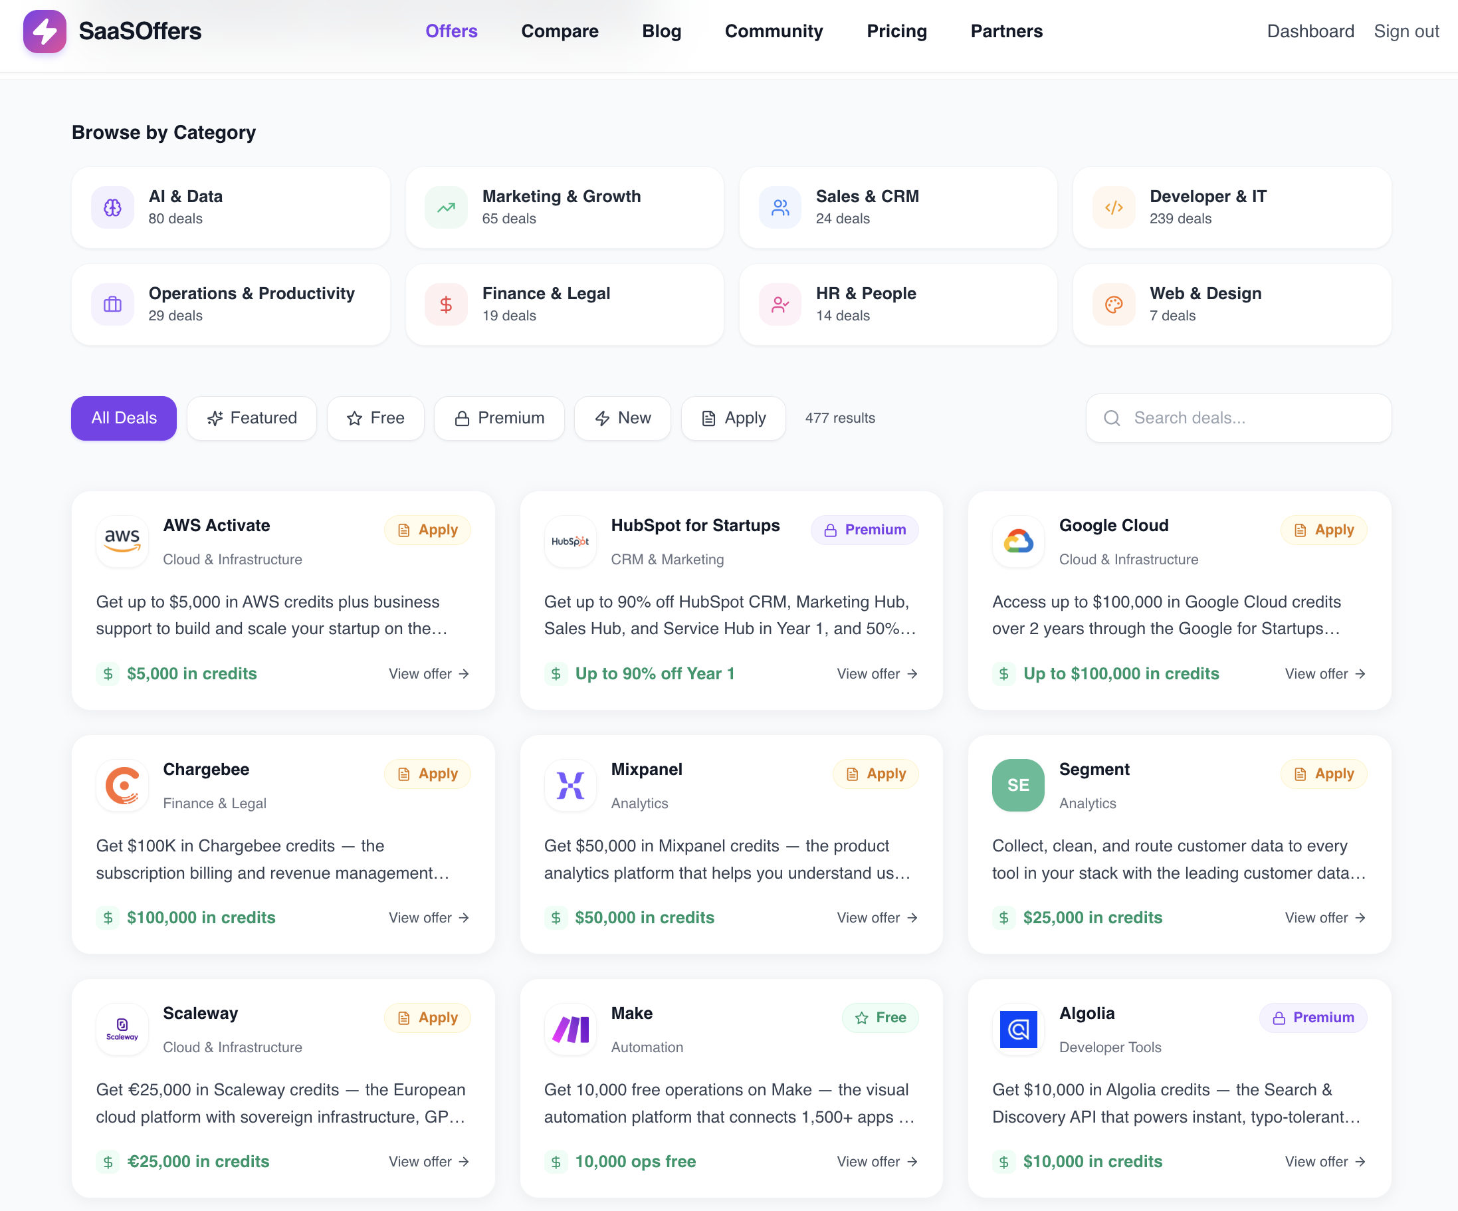
Task: Click Sign out link
Action: [x=1406, y=31]
